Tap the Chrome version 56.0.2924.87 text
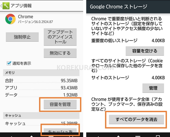This screenshot has width=170, height=137. coord(35,22)
